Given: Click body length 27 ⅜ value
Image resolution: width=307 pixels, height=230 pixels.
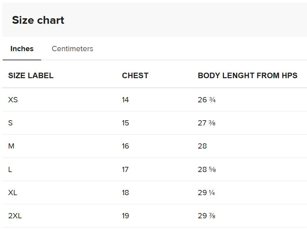Looking at the screenshot, I should [x=207, y=123].
